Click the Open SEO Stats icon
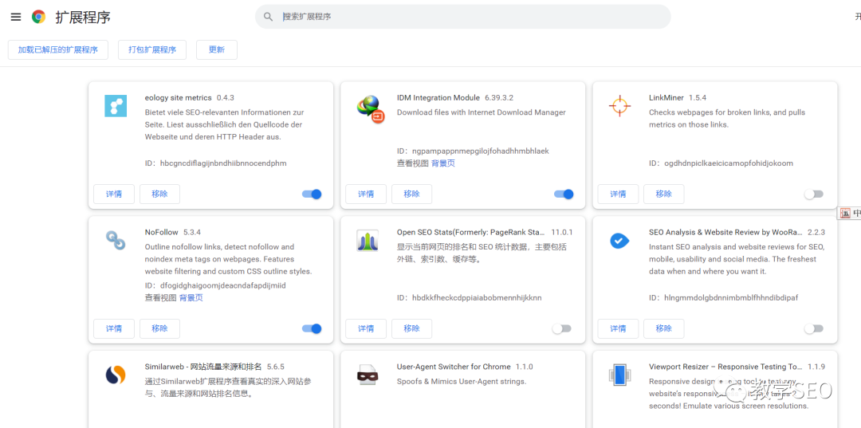Image resolution: width=861 pixels, height=428 pixels. click(x=368, y=241)
